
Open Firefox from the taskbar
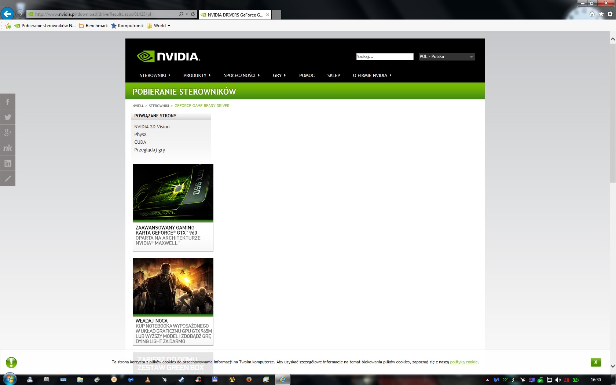tap(249, 379)
